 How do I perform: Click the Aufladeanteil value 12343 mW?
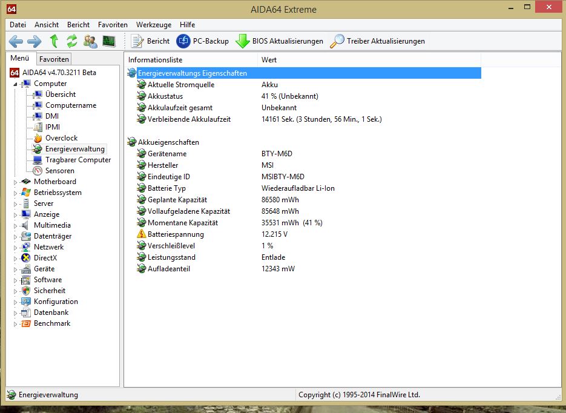[x=278, y=269]
